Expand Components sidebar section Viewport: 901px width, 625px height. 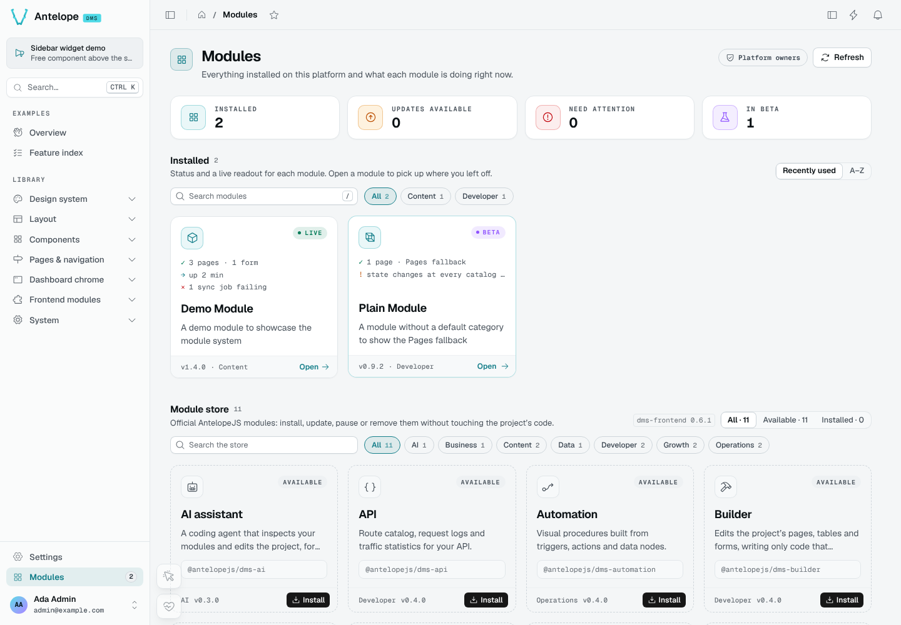click(x=74, y=239)
